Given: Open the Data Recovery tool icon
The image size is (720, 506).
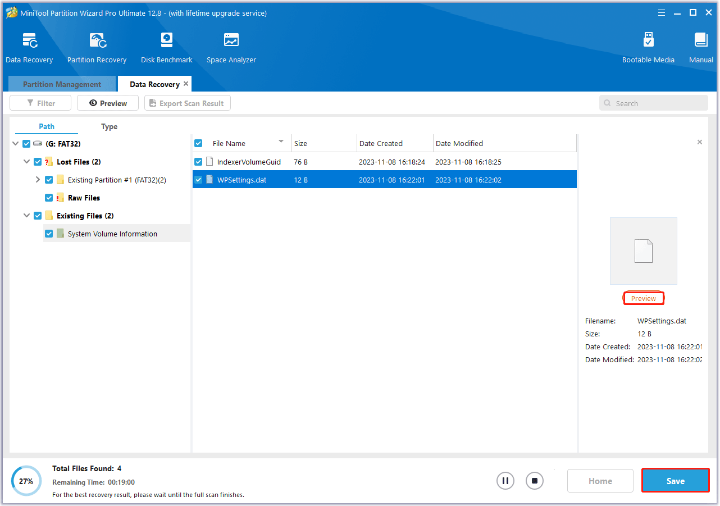Looking at the screenshot, I should tap(29, 42).
